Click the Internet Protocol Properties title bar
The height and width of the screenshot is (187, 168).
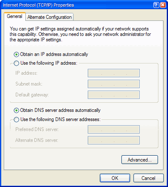(78, 5)
